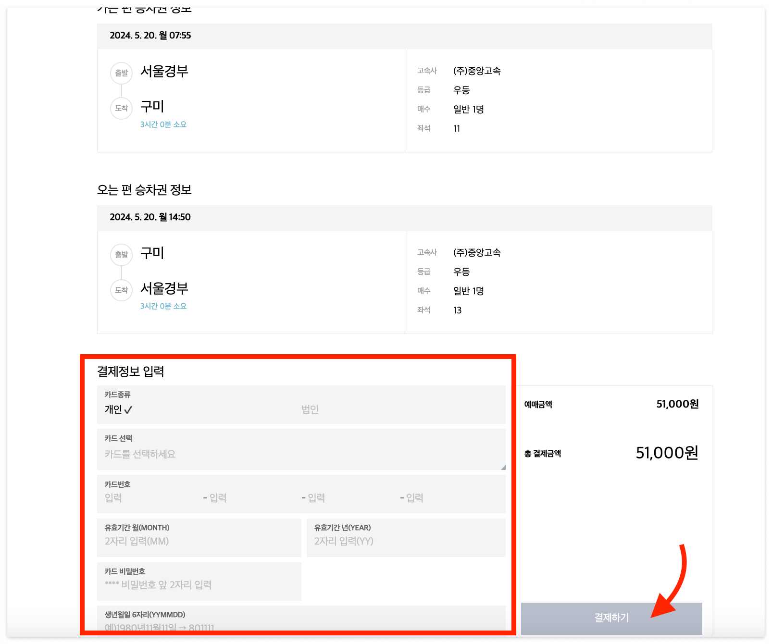The width and height of the screenshot is (772, 644).
Task: Click the checkmark beside 개인 card type
Action: coord(128,409)
